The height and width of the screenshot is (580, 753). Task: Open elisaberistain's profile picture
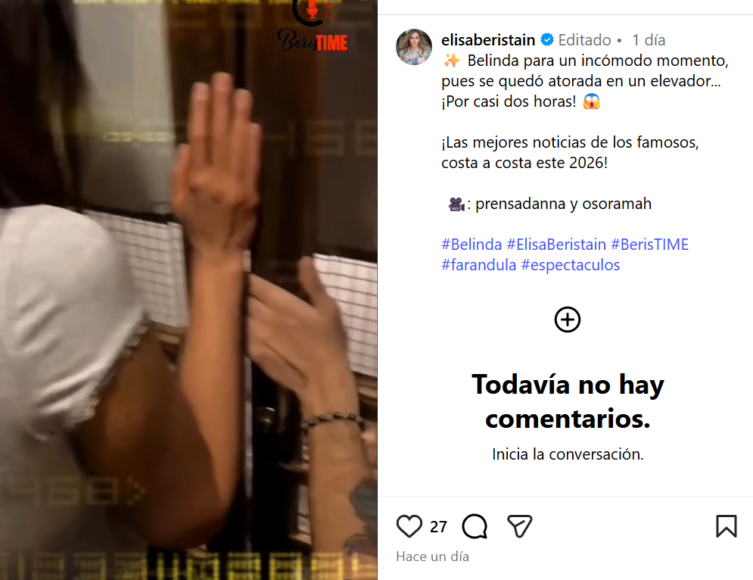(414, 47)
